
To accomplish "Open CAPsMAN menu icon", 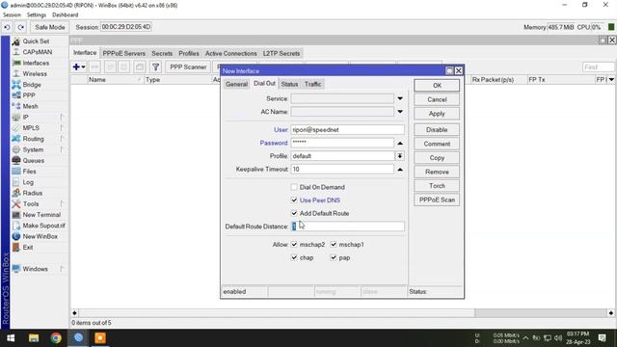I will (x=16, y=52).
